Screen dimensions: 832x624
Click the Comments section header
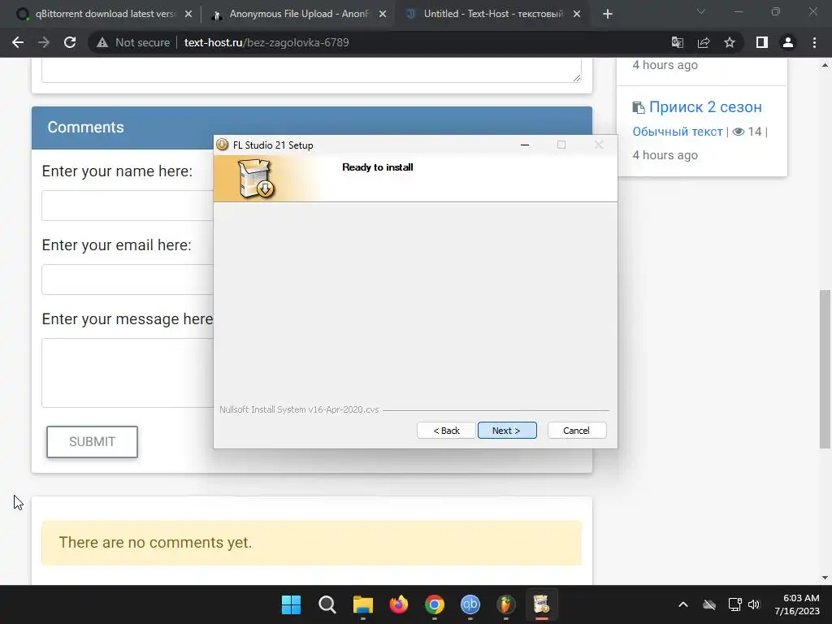312,128
